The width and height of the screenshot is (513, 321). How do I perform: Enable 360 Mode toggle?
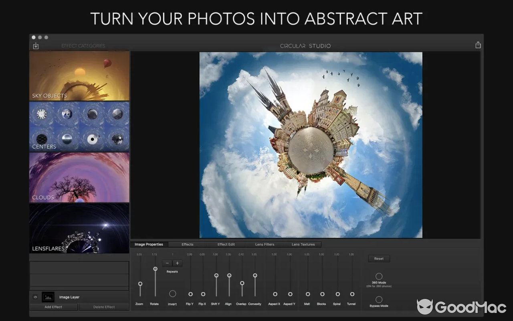coord(379,276)
